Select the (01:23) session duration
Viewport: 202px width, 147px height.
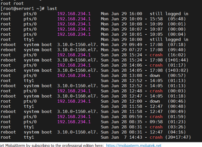click(177, 122)
